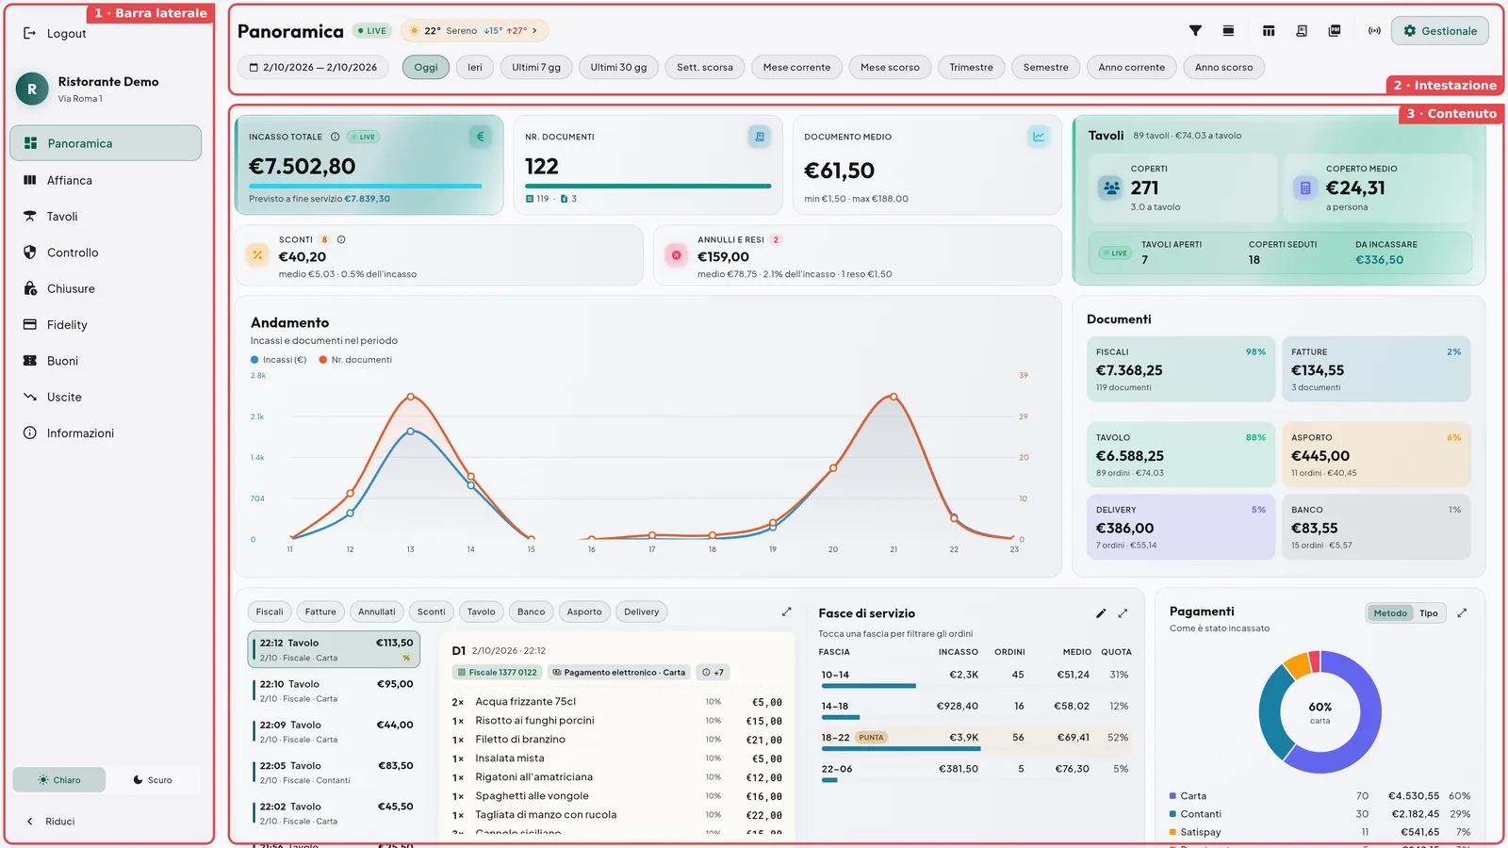Filter orders by the 18–22 fascia row
The width and height of the screenshot is (1508, 848).
pos(975,740)
